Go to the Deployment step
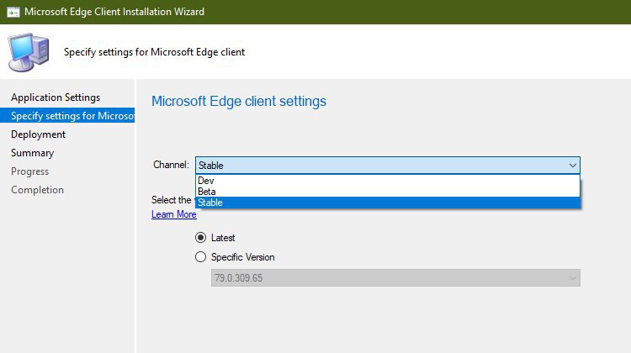 click(x=38, y=134)
